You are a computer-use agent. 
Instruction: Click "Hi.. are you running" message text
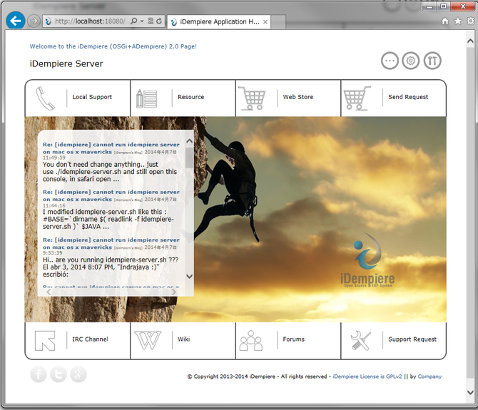[x=111, y=267]
